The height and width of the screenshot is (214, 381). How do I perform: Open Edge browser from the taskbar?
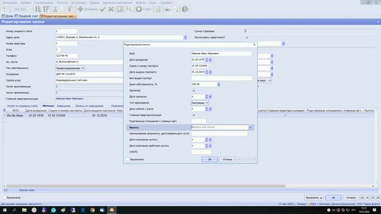83,210
